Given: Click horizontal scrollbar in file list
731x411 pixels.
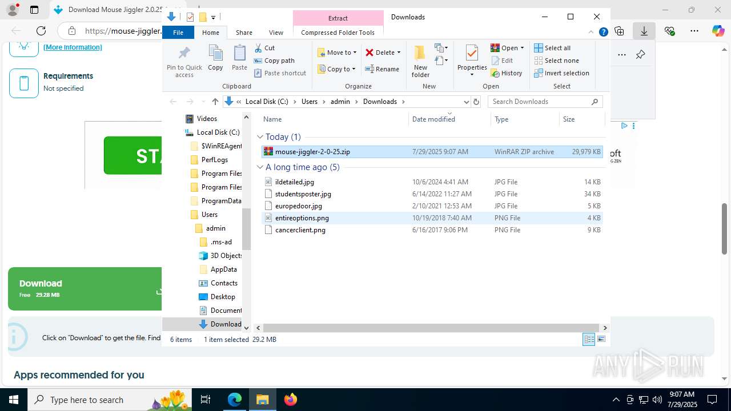Looking at the screenshot, I should tap(431, 328).
